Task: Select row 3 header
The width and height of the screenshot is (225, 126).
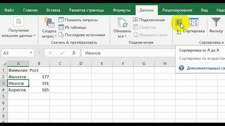Action: coord(4,83)
